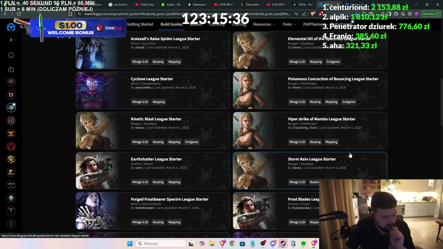Click Endgame tag on Kinetic Blast card
This screenshot has height=249, width=443.
click(191, 142)
